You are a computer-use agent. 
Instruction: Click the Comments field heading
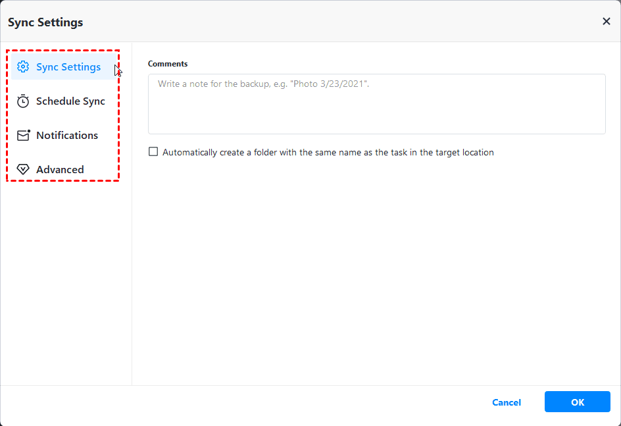pyautogui.click(x=168, y=64)
